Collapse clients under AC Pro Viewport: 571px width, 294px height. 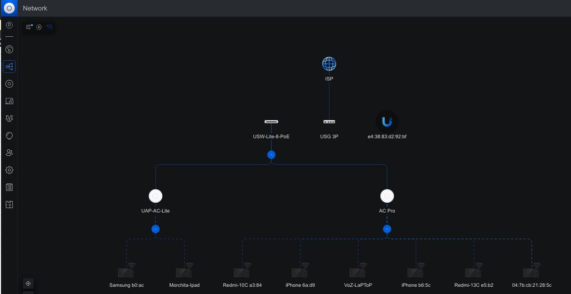(x=387, y=229)
